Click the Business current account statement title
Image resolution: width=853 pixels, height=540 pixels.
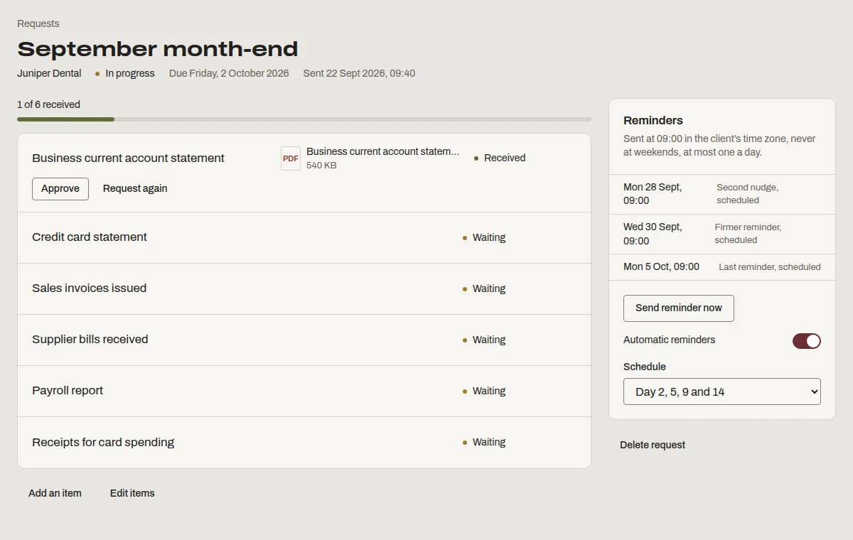[128, 158]
